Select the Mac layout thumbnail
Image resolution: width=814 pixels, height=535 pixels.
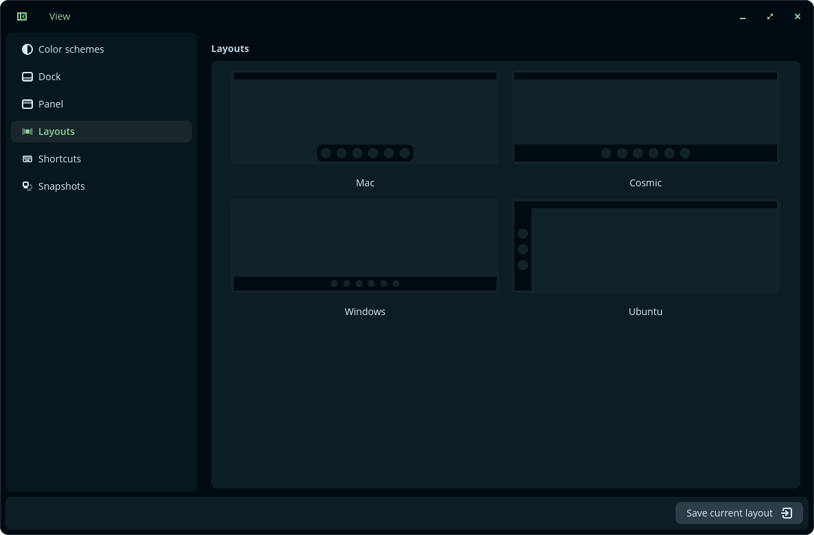[365, 117]
